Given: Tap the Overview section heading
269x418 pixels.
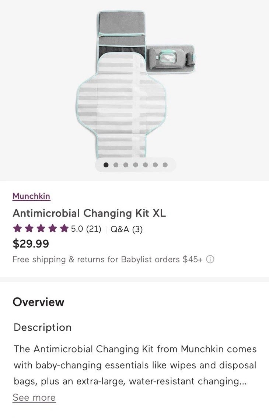Looking at the screenshot, I should coord(38,302).
